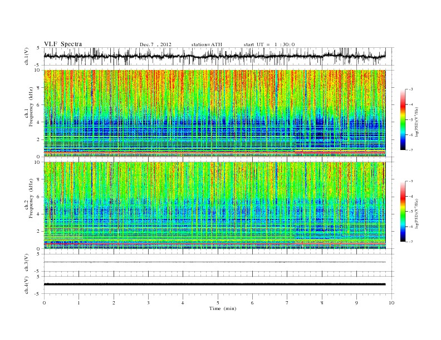Click inside the ch.2 spectrogram panel

[x=214, y=205]
